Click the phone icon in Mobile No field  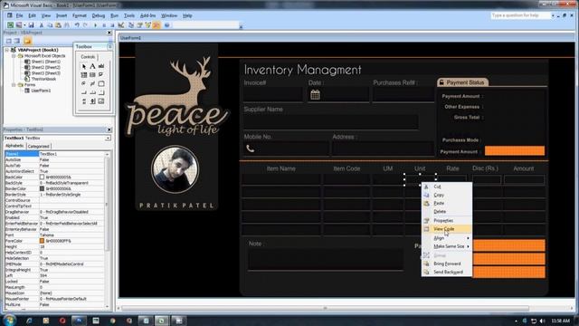[251, 149]
